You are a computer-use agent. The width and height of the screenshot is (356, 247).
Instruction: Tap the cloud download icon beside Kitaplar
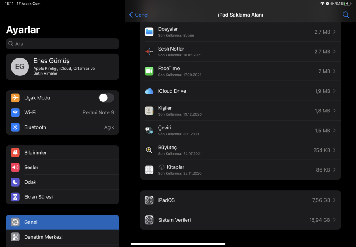[161, 167]
